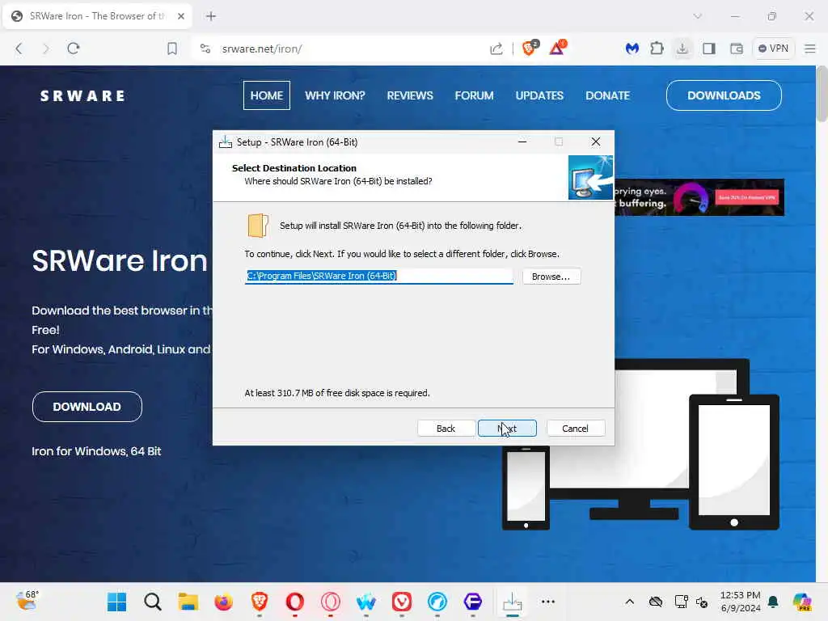Click the DOWNLOADS button in header
Screen dimensions: 828x621
724,95
